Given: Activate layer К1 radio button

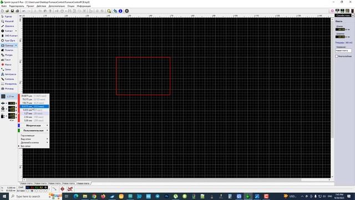Looking at the screenshot, I should [x=32, y=191].
